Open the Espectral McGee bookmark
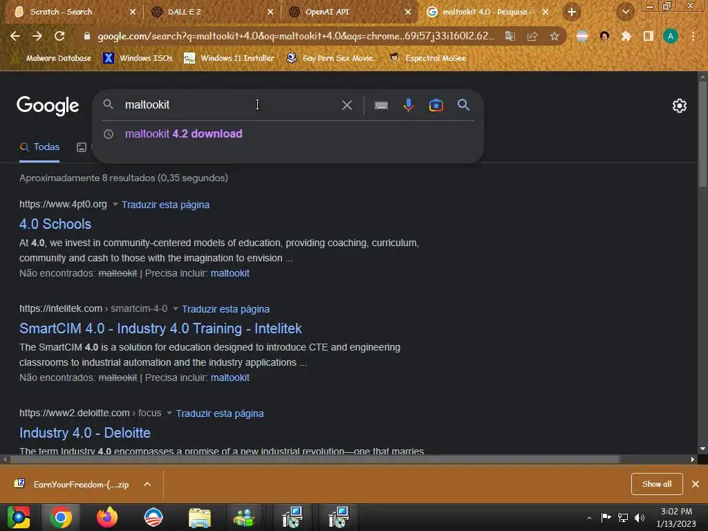The height and width of the screenshot is (531, 708). (427, 58)
